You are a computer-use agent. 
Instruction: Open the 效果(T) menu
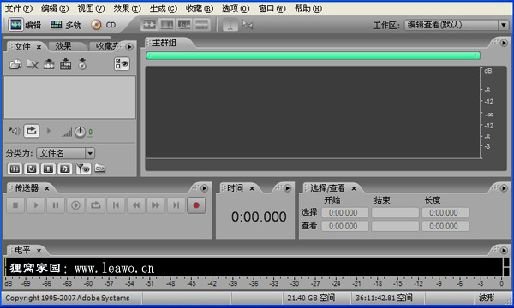[x=127, y=9]
